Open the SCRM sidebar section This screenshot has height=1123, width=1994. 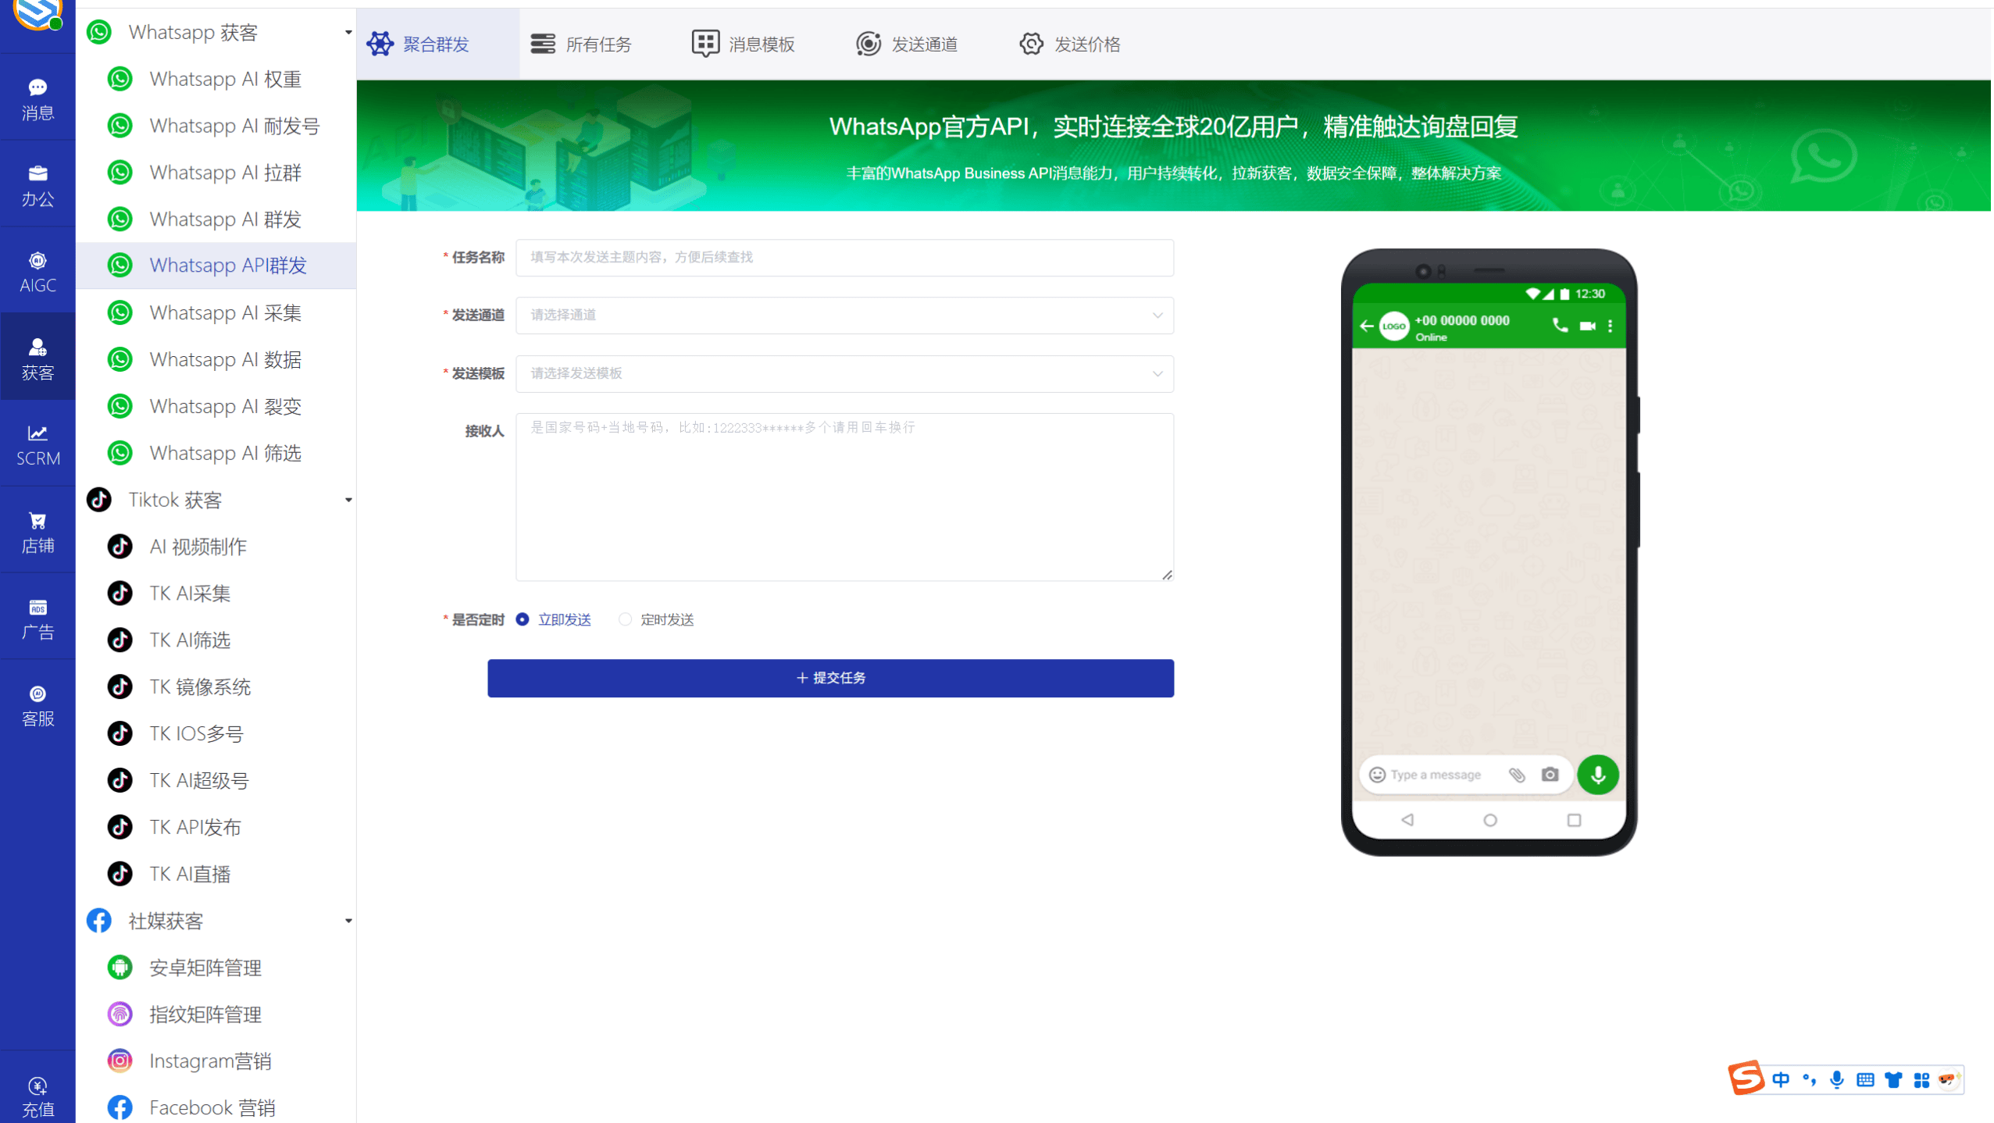tap(37, 444)
